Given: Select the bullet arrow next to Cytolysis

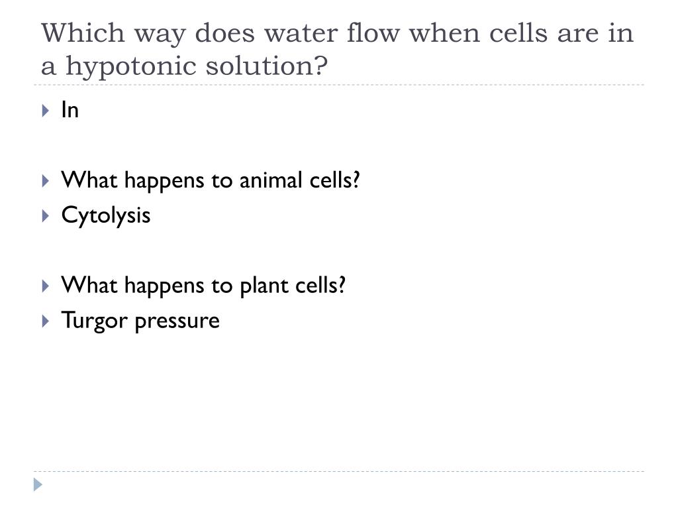Looking at the screenshot, I should (46, 216).
